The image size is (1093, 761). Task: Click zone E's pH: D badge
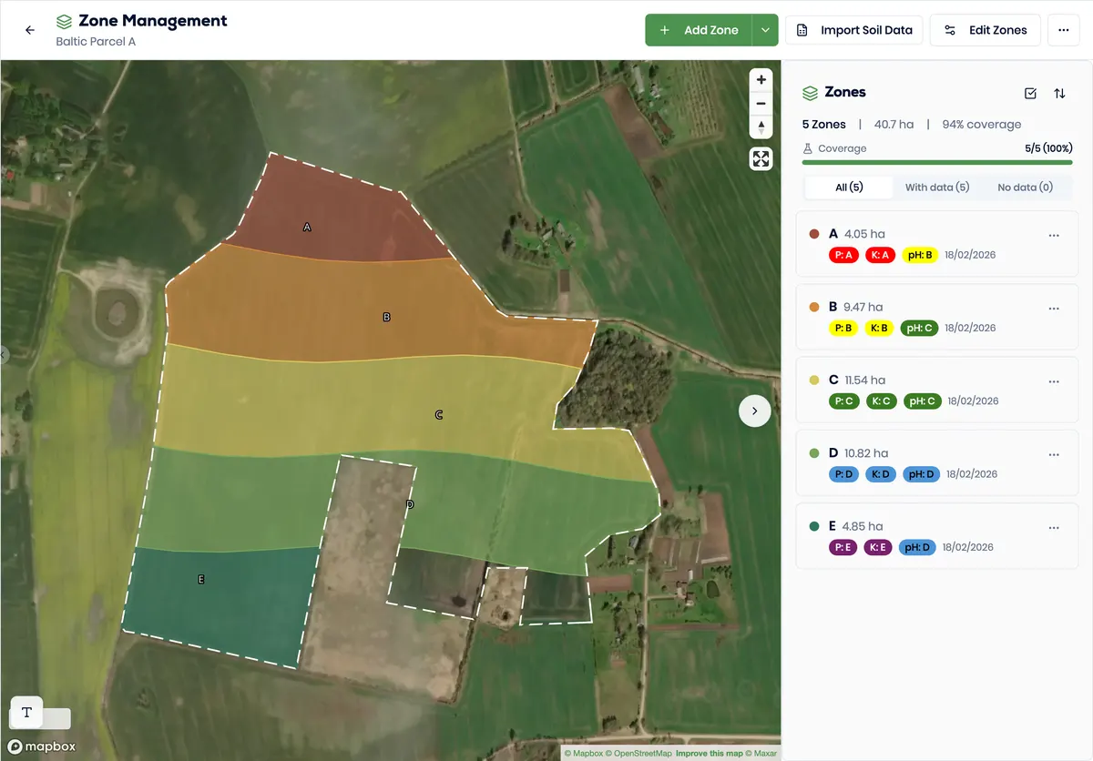[x=917, y=548]
